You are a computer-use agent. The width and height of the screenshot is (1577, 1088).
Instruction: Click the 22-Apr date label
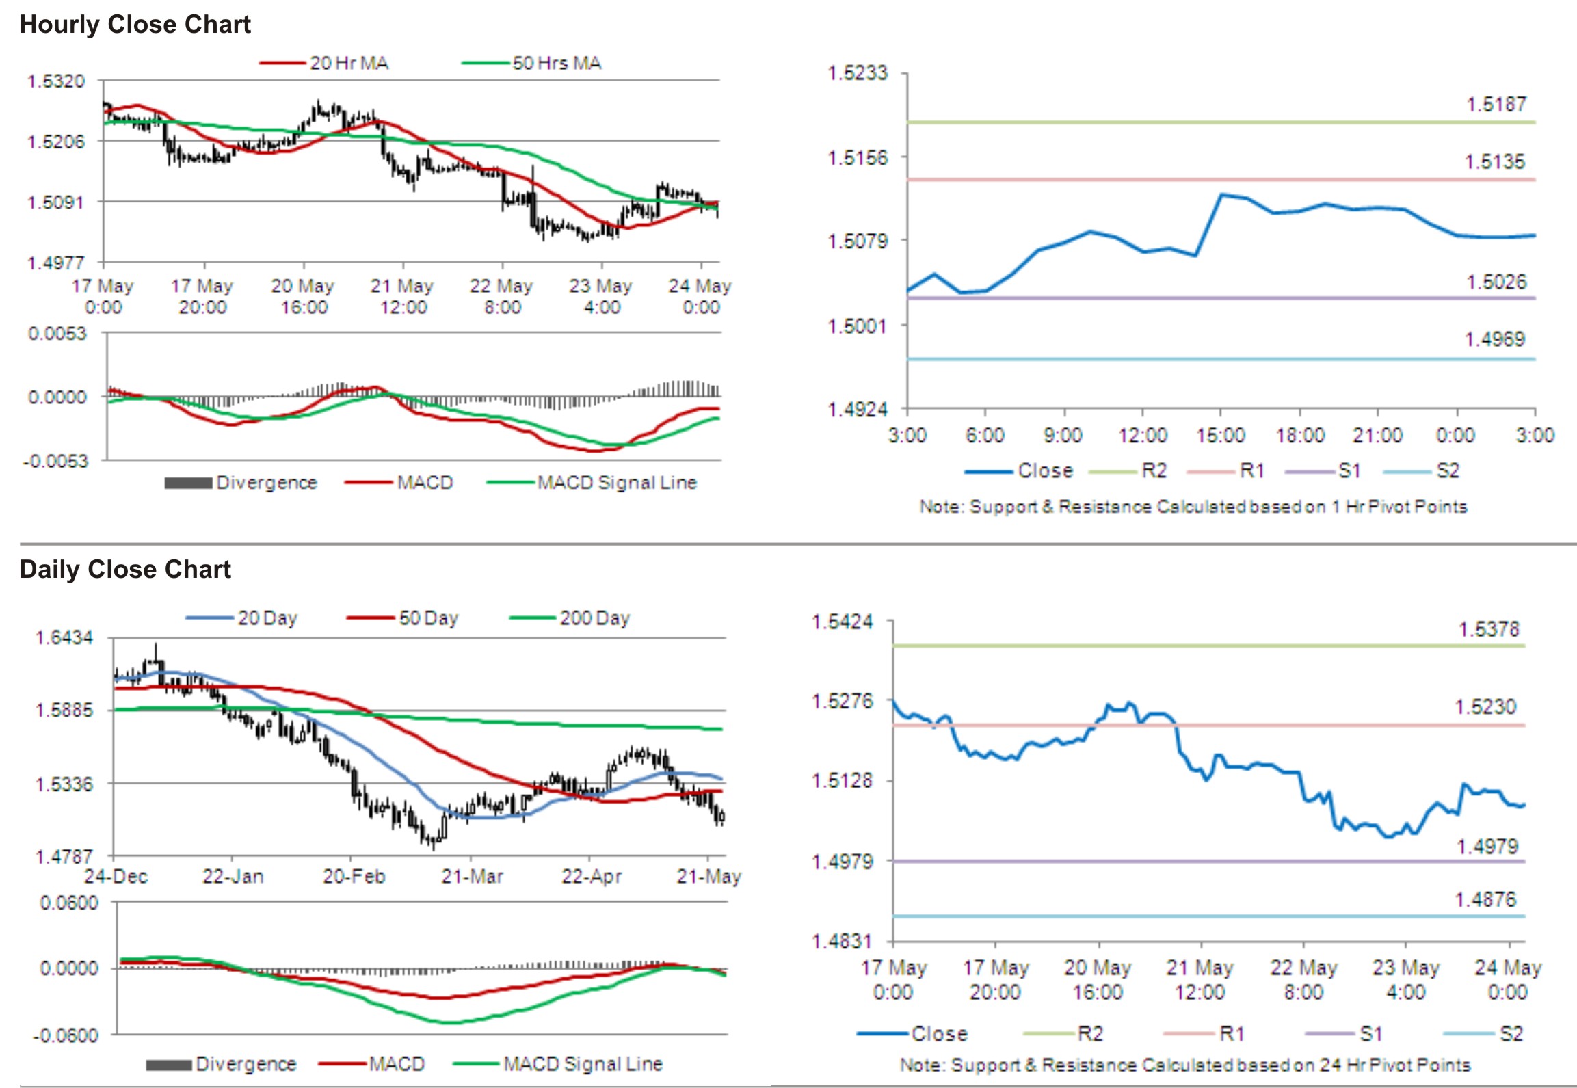pos(592,877)
